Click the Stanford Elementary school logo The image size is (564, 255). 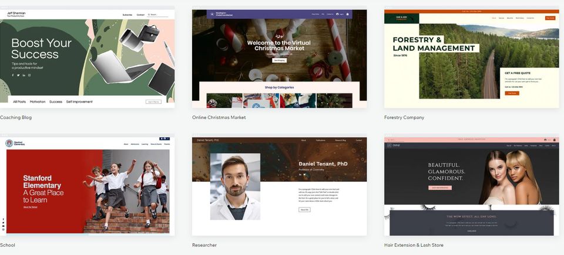pos(9,143)
